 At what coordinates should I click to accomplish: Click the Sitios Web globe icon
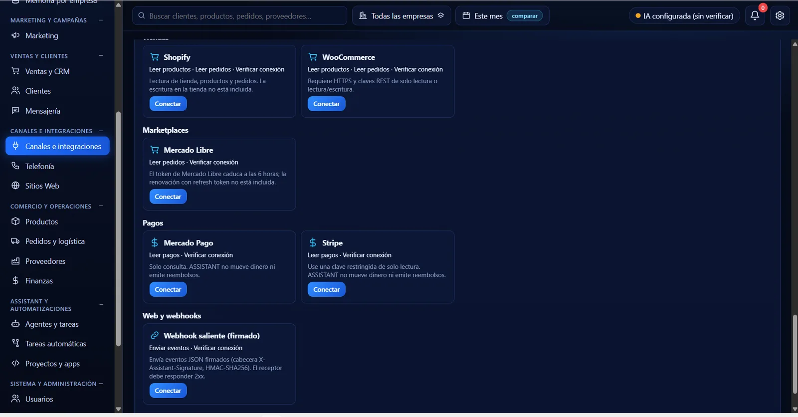point(15,186)
